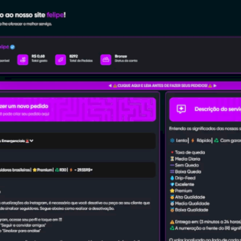
Task: Click the Total gasto money icon
Action: tap(23, 60)
